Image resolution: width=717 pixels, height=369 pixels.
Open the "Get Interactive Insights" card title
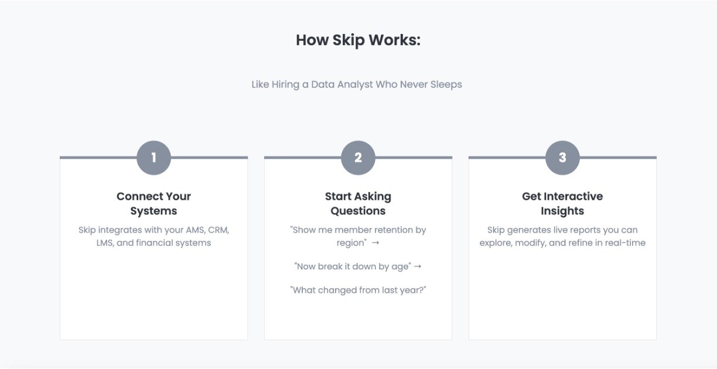562,203
